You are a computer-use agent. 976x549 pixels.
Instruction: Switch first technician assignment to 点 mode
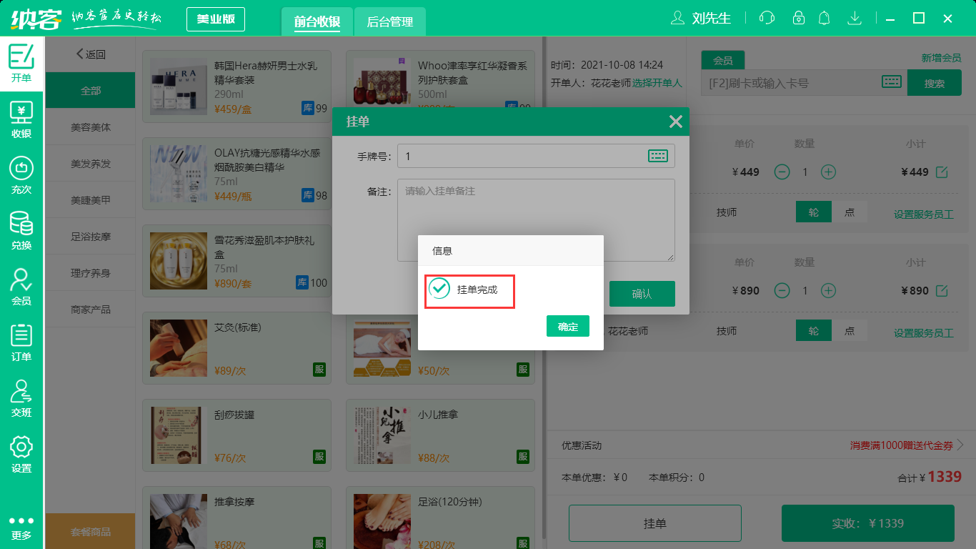point(850,212)
